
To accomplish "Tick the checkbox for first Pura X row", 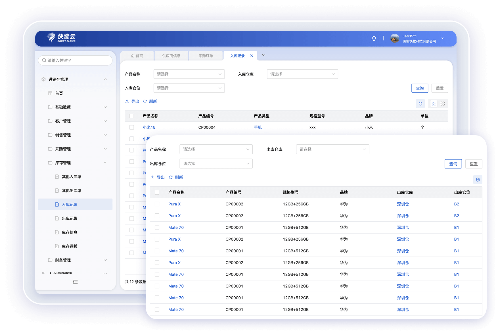I will [157, 204].
